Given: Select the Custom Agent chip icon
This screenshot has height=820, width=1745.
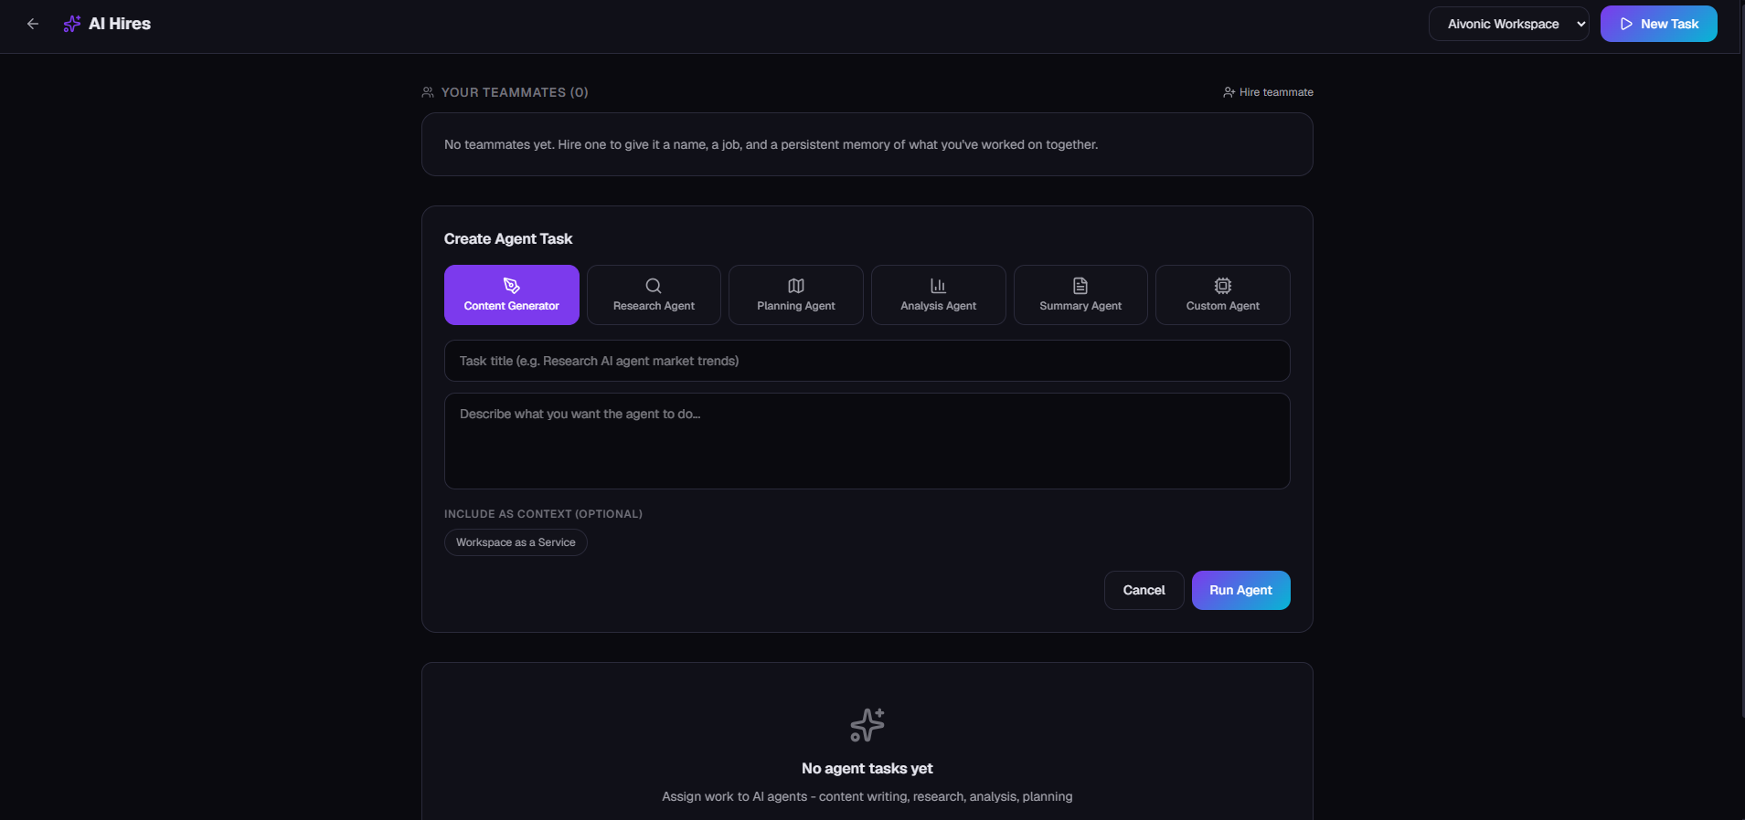Looking at the screenshot, I should click(x=1223, y=286).
